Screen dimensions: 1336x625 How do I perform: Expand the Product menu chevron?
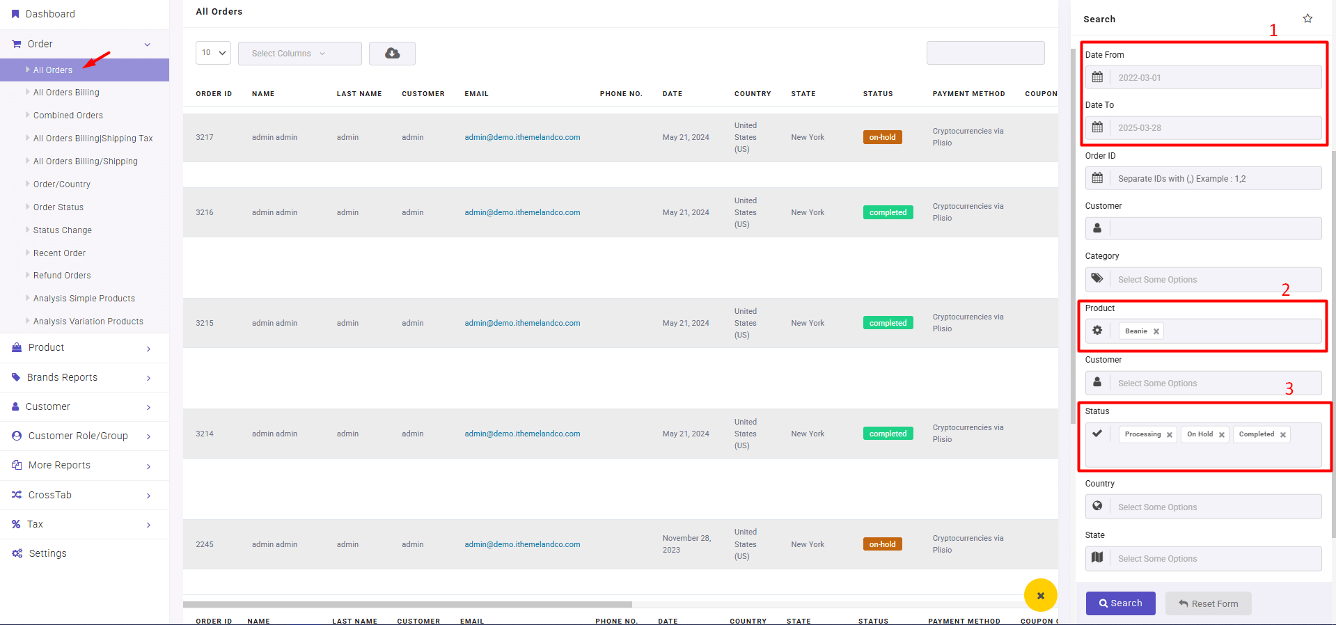pos(148,349)
